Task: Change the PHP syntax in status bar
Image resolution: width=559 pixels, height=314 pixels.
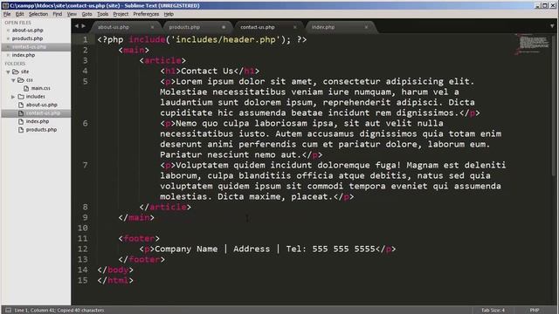Action: coord(535,311)
